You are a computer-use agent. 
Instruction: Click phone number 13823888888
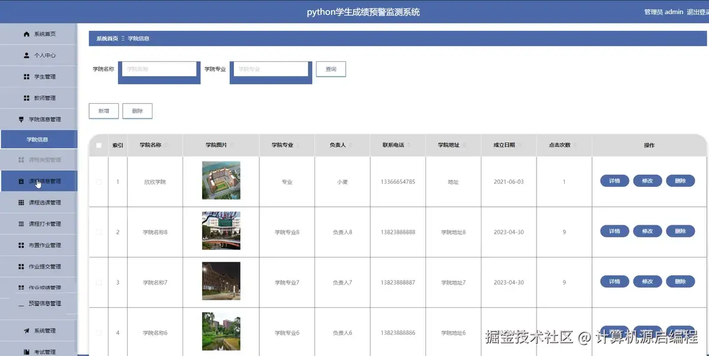[398, 232]
